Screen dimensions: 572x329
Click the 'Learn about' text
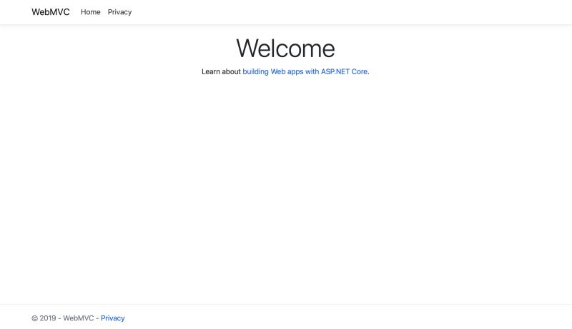click(x=221, y=71)
